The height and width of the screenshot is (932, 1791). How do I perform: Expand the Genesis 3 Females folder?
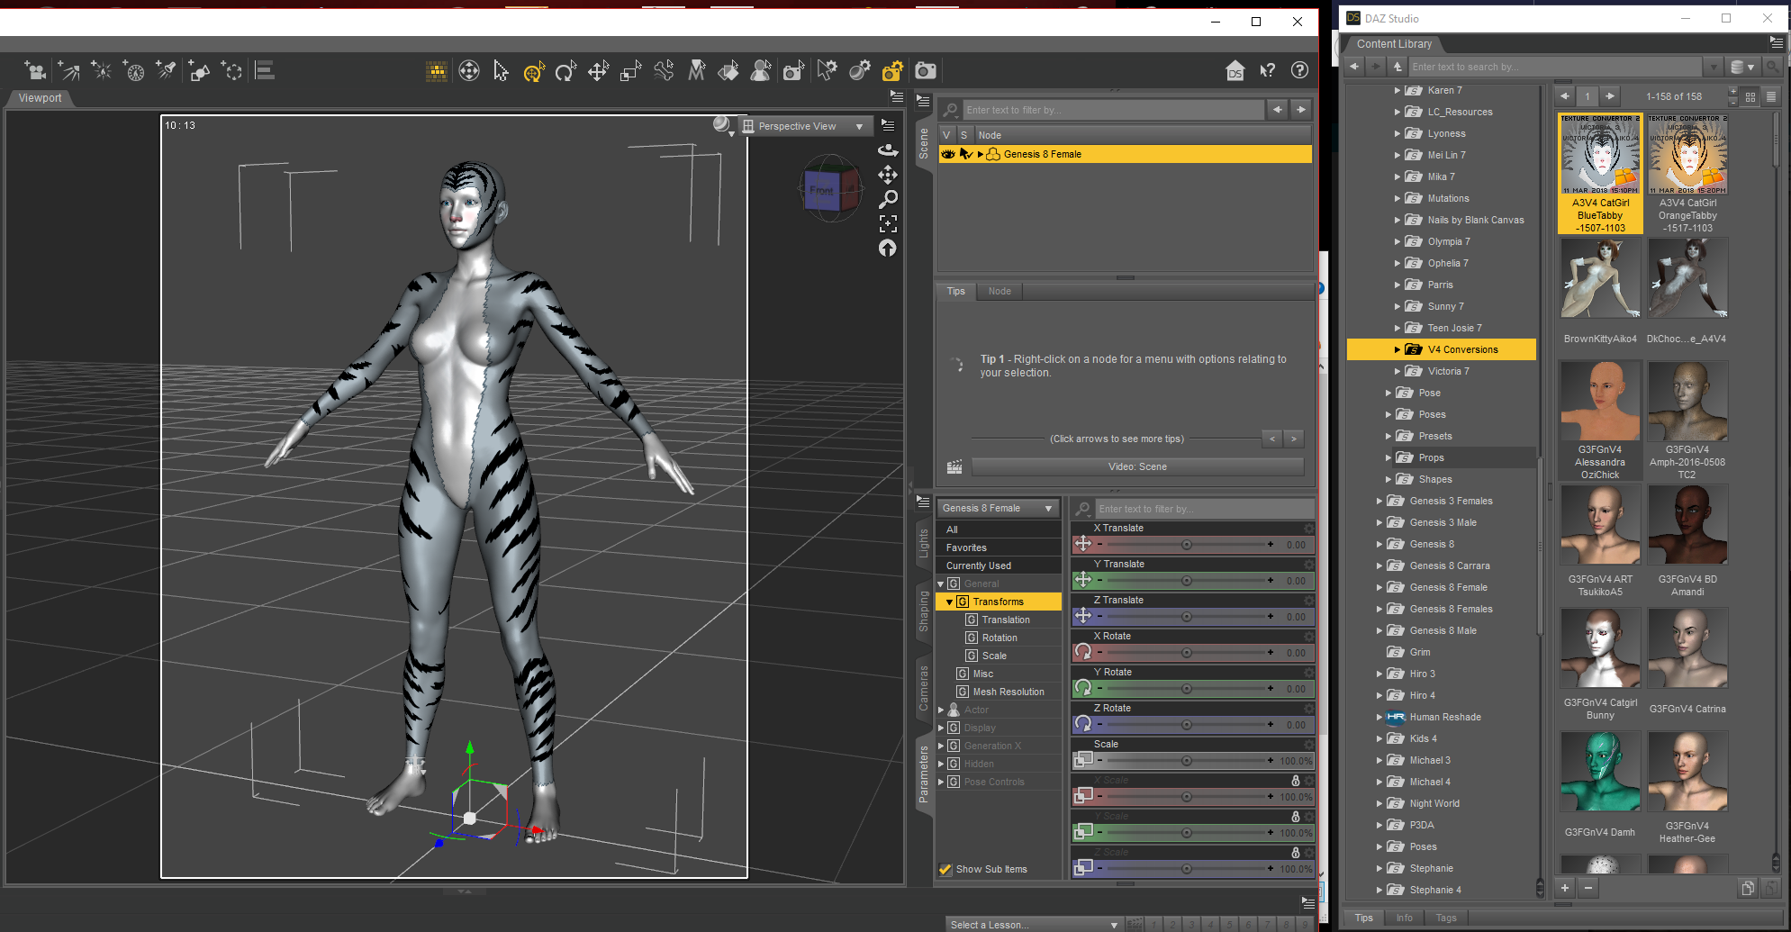(1379, 501)
